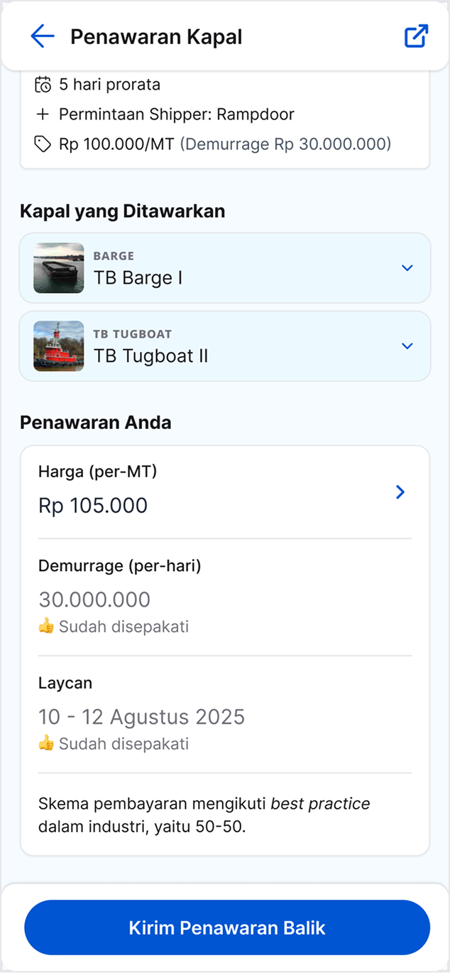Tap the plus icon beside Permintaan Shipper
The image size is (450, 973).
[x=43, y=115]
